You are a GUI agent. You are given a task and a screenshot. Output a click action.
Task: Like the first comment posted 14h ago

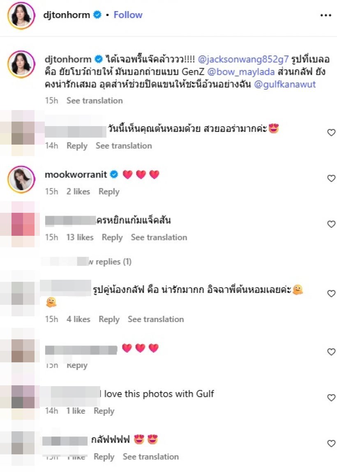pos(331,132)
